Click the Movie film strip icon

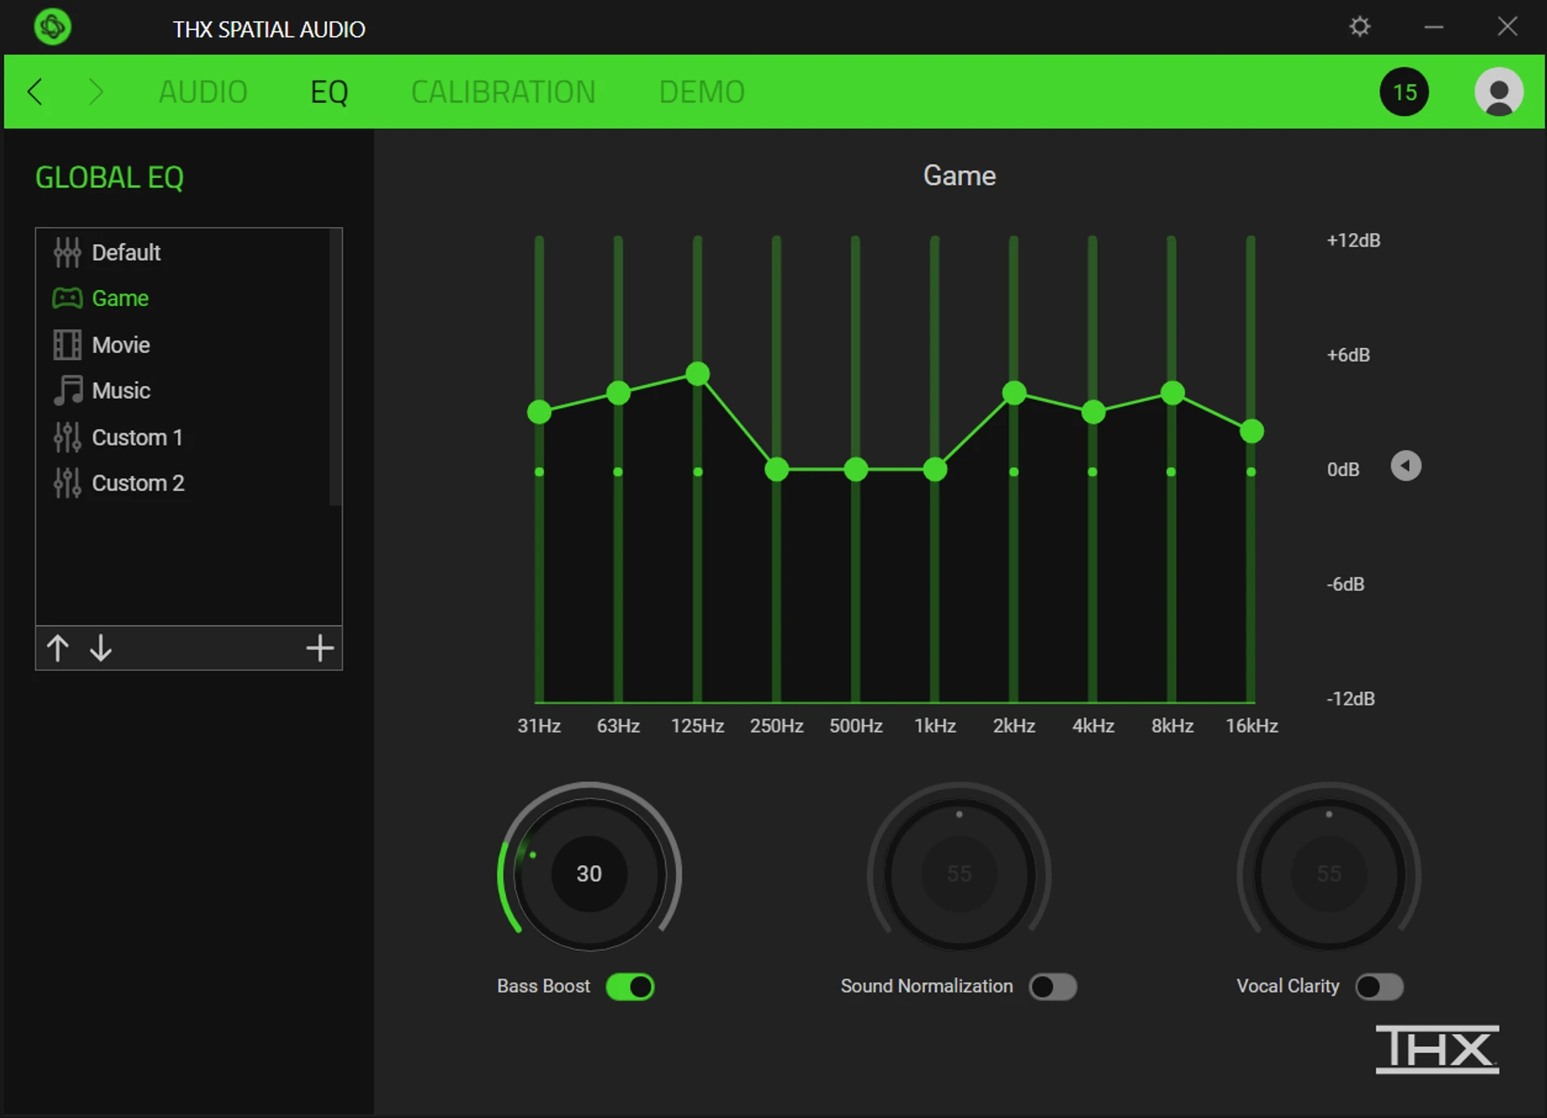coord(67,345)
